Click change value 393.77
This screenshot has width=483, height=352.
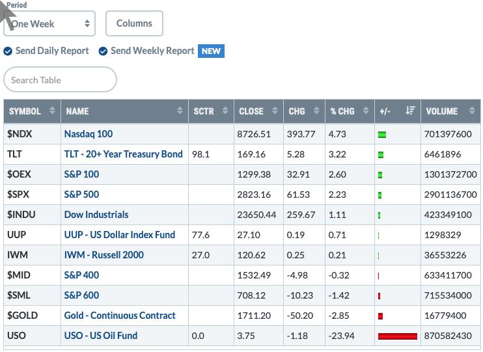click(301, 134)
